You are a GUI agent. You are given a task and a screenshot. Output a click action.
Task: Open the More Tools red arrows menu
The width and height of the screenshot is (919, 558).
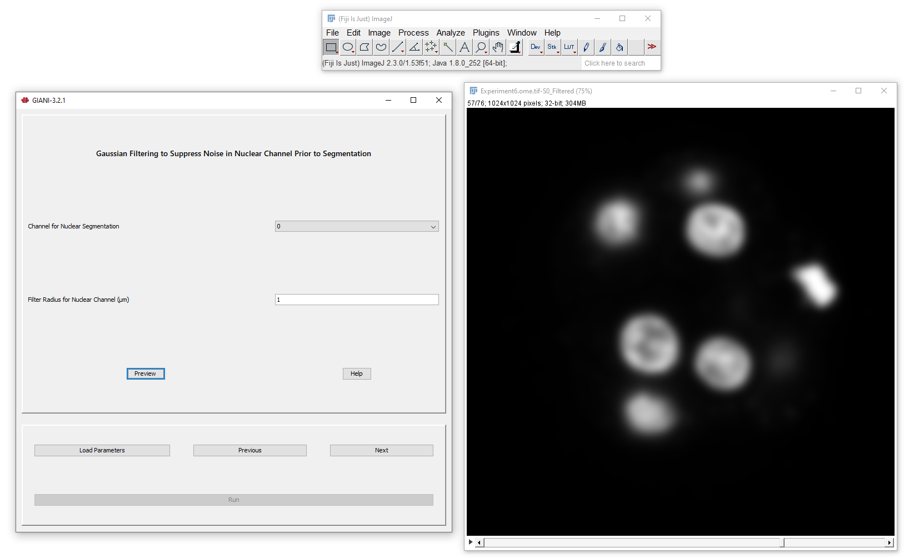[x=652, y=47]
